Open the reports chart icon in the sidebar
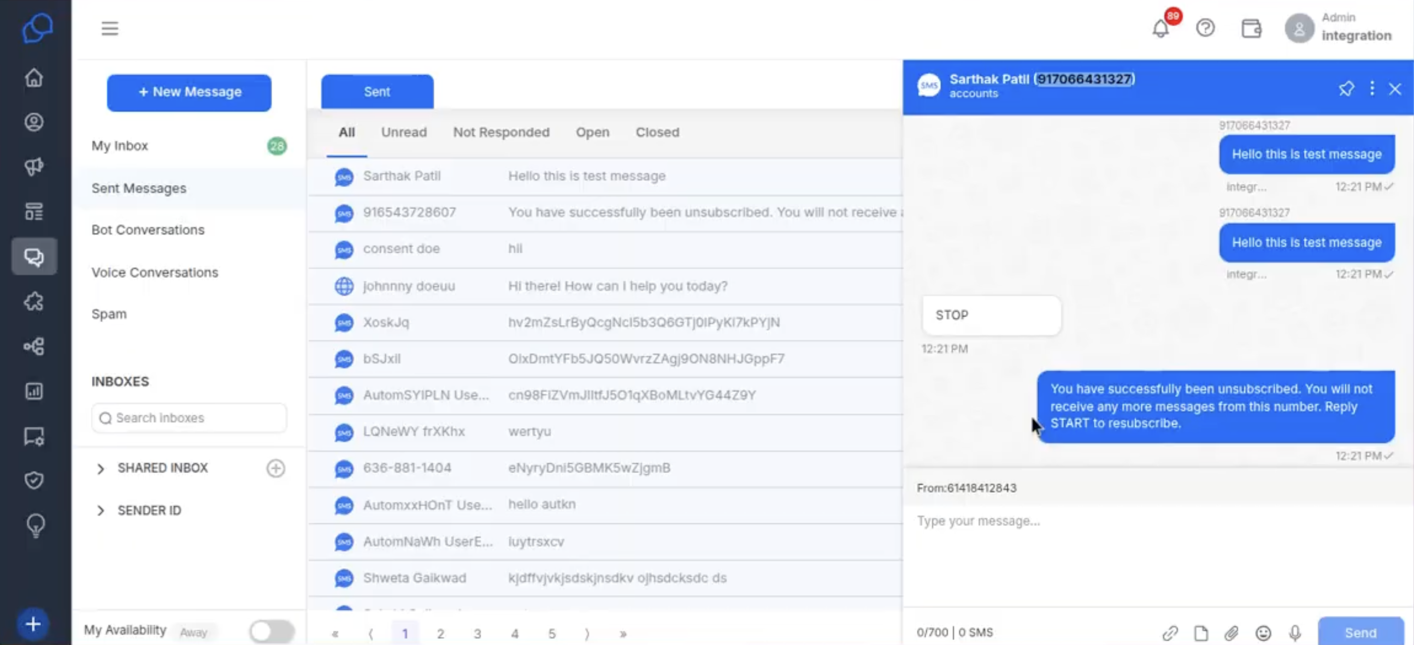The width and height of the screenshot is (1414, 645). coord(34,391)
